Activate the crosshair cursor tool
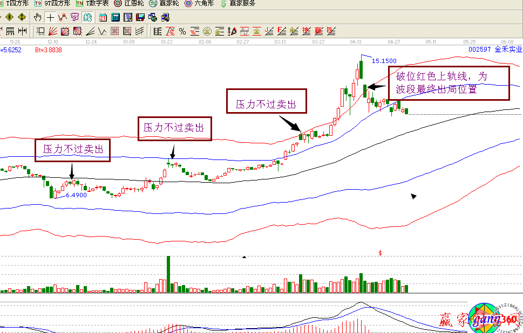523x333 pixels. pos(50,17)
